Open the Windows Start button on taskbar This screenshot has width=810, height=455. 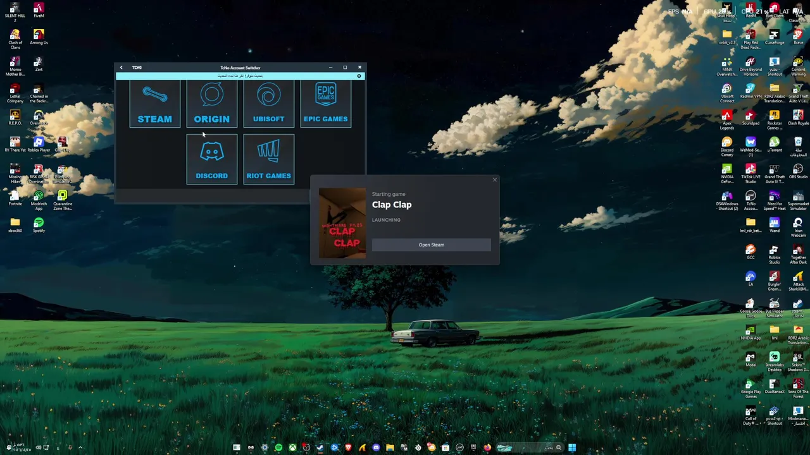pos(571,447)
